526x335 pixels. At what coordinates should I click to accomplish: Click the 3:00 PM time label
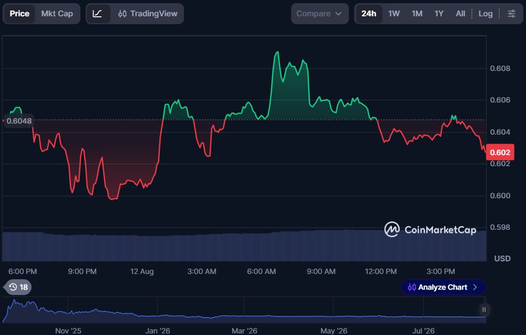pyautogui.click(x=440, y=271)
